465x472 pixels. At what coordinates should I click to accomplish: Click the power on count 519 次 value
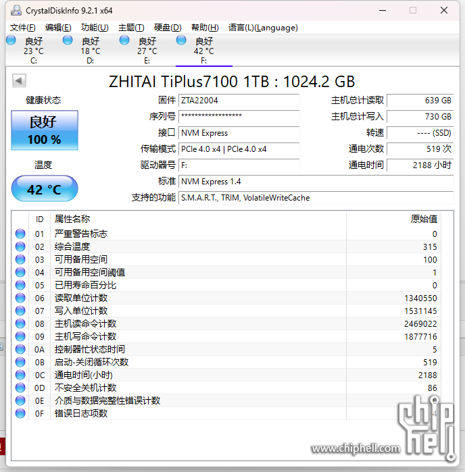coord(420,149)
